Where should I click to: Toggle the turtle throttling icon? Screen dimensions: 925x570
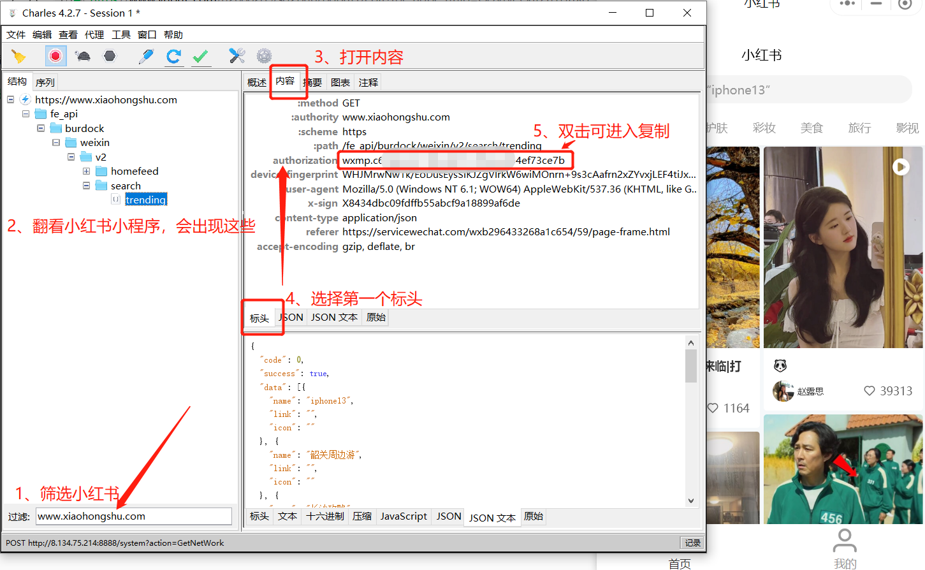pyautogui.click(x=83, y=56)
